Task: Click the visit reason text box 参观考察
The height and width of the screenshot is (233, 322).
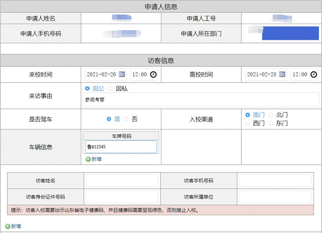Action: [201, 100]
